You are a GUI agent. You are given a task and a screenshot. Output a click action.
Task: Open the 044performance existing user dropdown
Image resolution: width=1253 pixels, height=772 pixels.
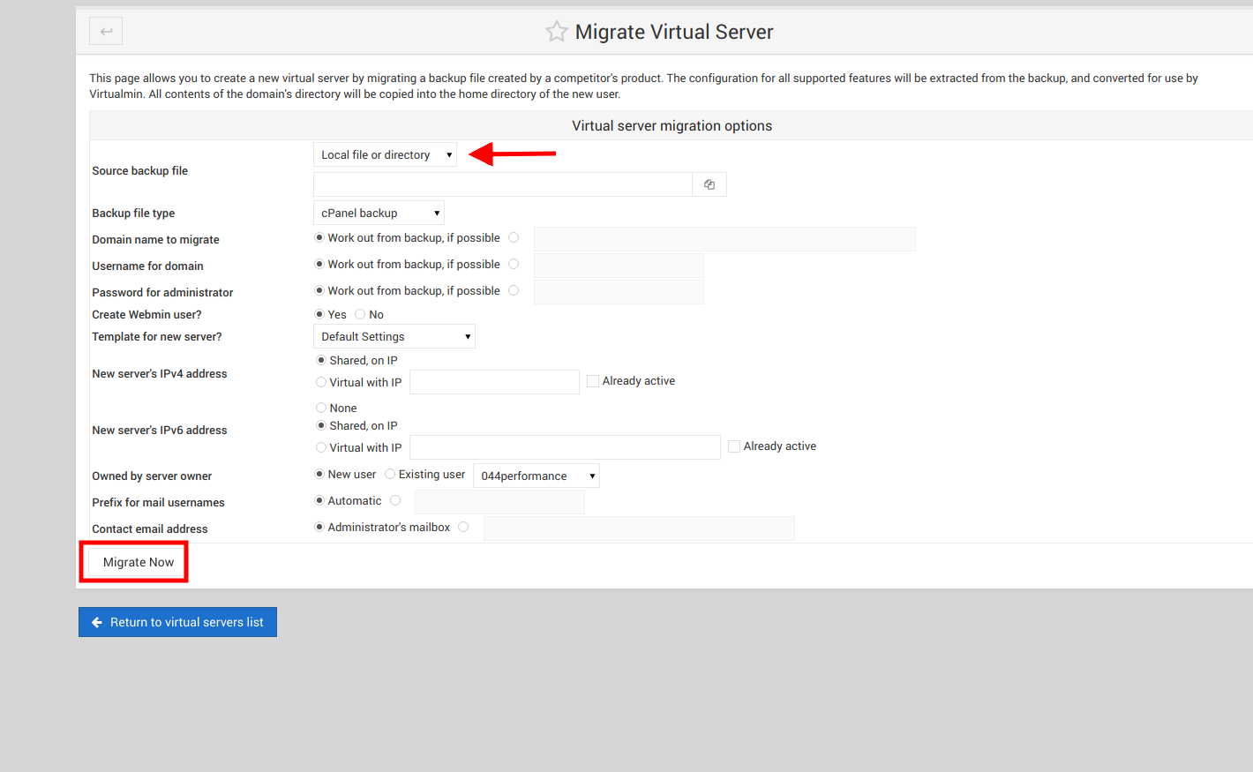pyautogui.click(x=536, y=475)
